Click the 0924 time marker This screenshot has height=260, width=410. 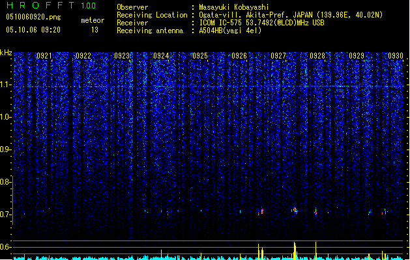point(161,56)
